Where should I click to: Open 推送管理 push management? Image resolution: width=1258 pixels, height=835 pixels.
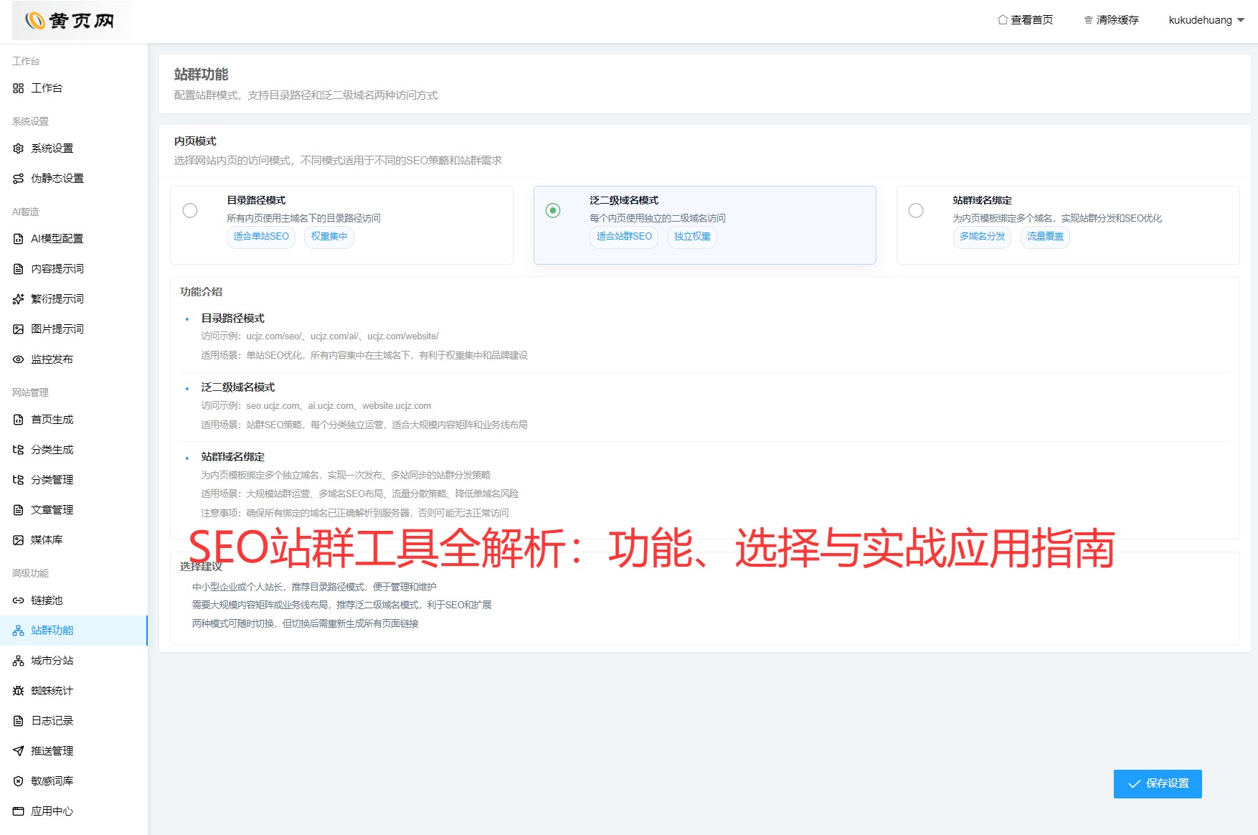pos(50,750)
